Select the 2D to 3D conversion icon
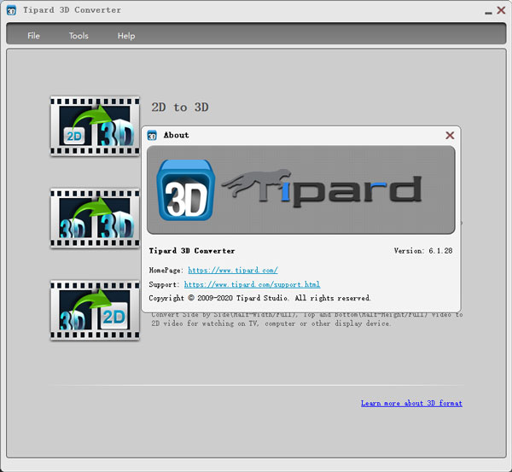Image resolution: width=512 pixels, height=472 pixels. [94, 125]
